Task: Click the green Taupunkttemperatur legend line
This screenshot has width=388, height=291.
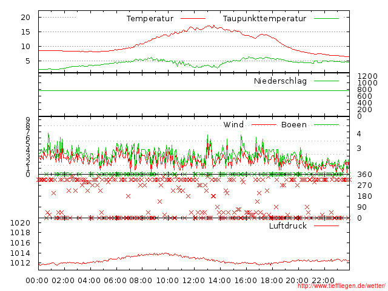Action: coord(326,19)
